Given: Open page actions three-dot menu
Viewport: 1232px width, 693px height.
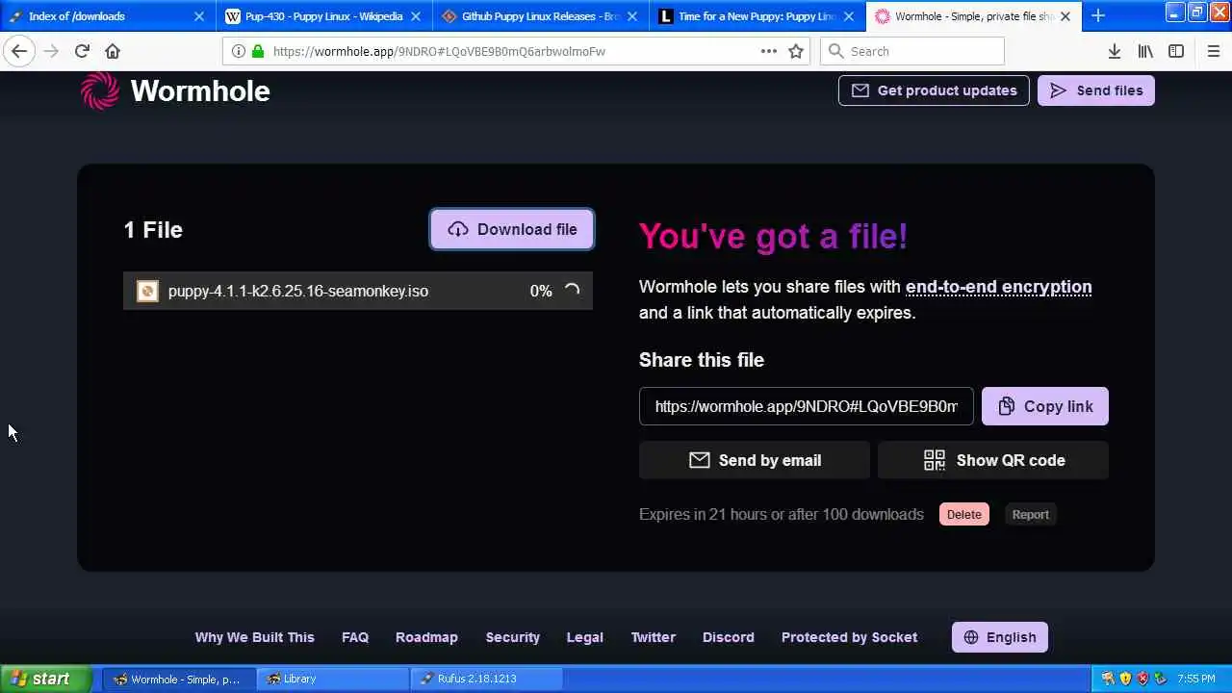Looking at the screenshot, I should [769, 51].
